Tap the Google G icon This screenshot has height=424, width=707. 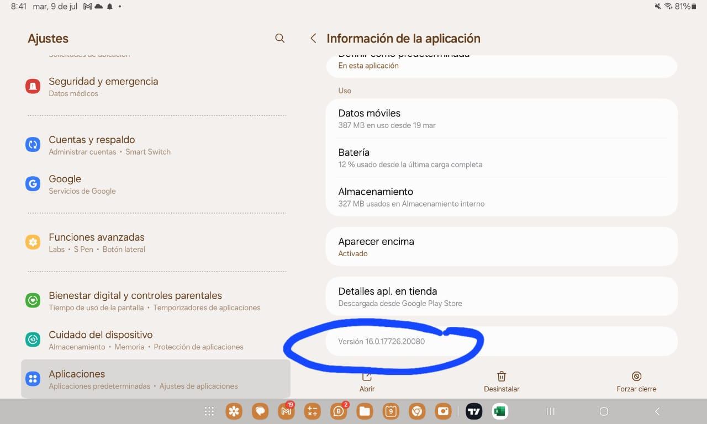[33, 184]
